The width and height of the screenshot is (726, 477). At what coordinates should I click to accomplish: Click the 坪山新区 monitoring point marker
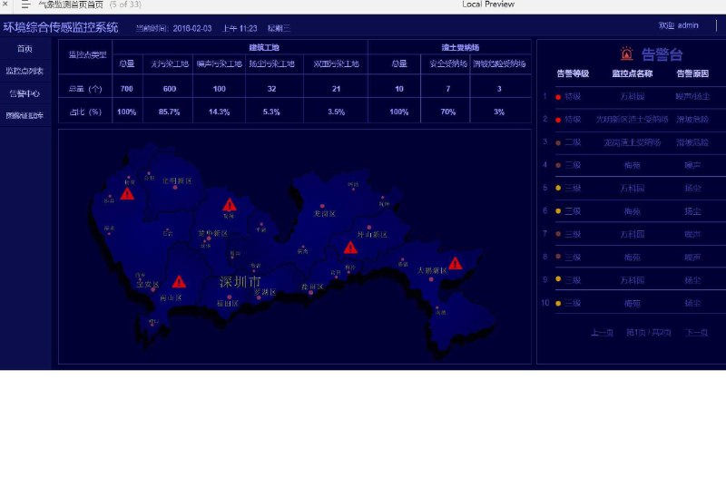(x=369, y=228)
